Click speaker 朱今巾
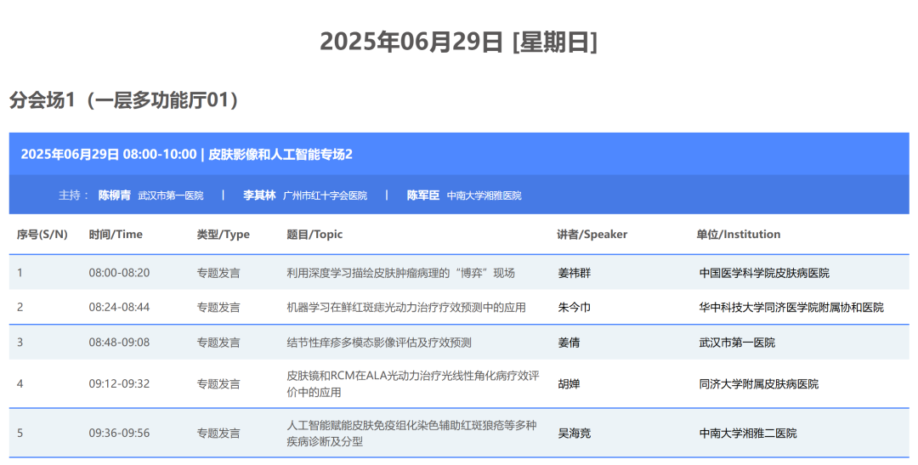 [575, 307]
